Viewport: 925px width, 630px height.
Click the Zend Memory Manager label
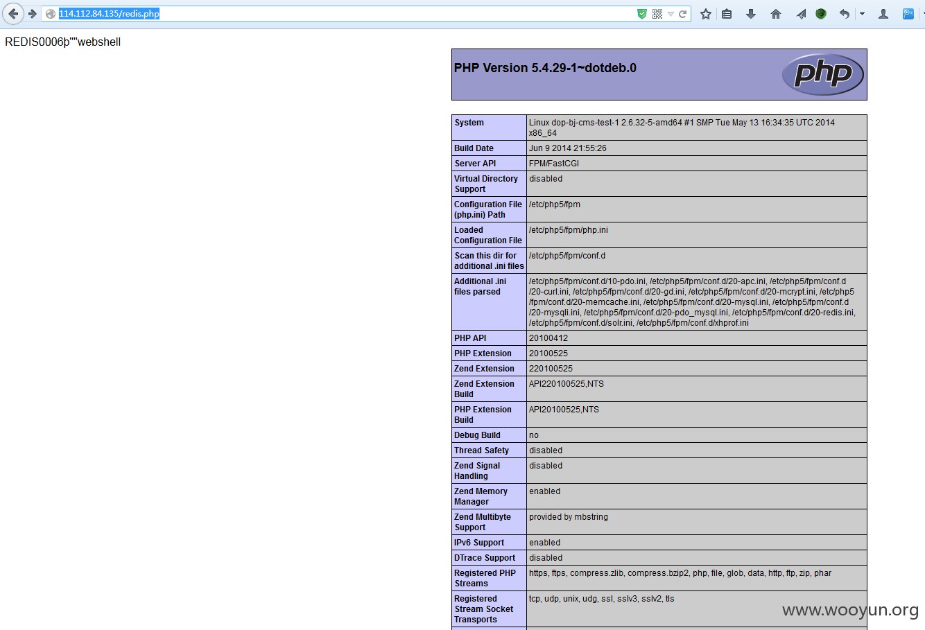point(481,496)
